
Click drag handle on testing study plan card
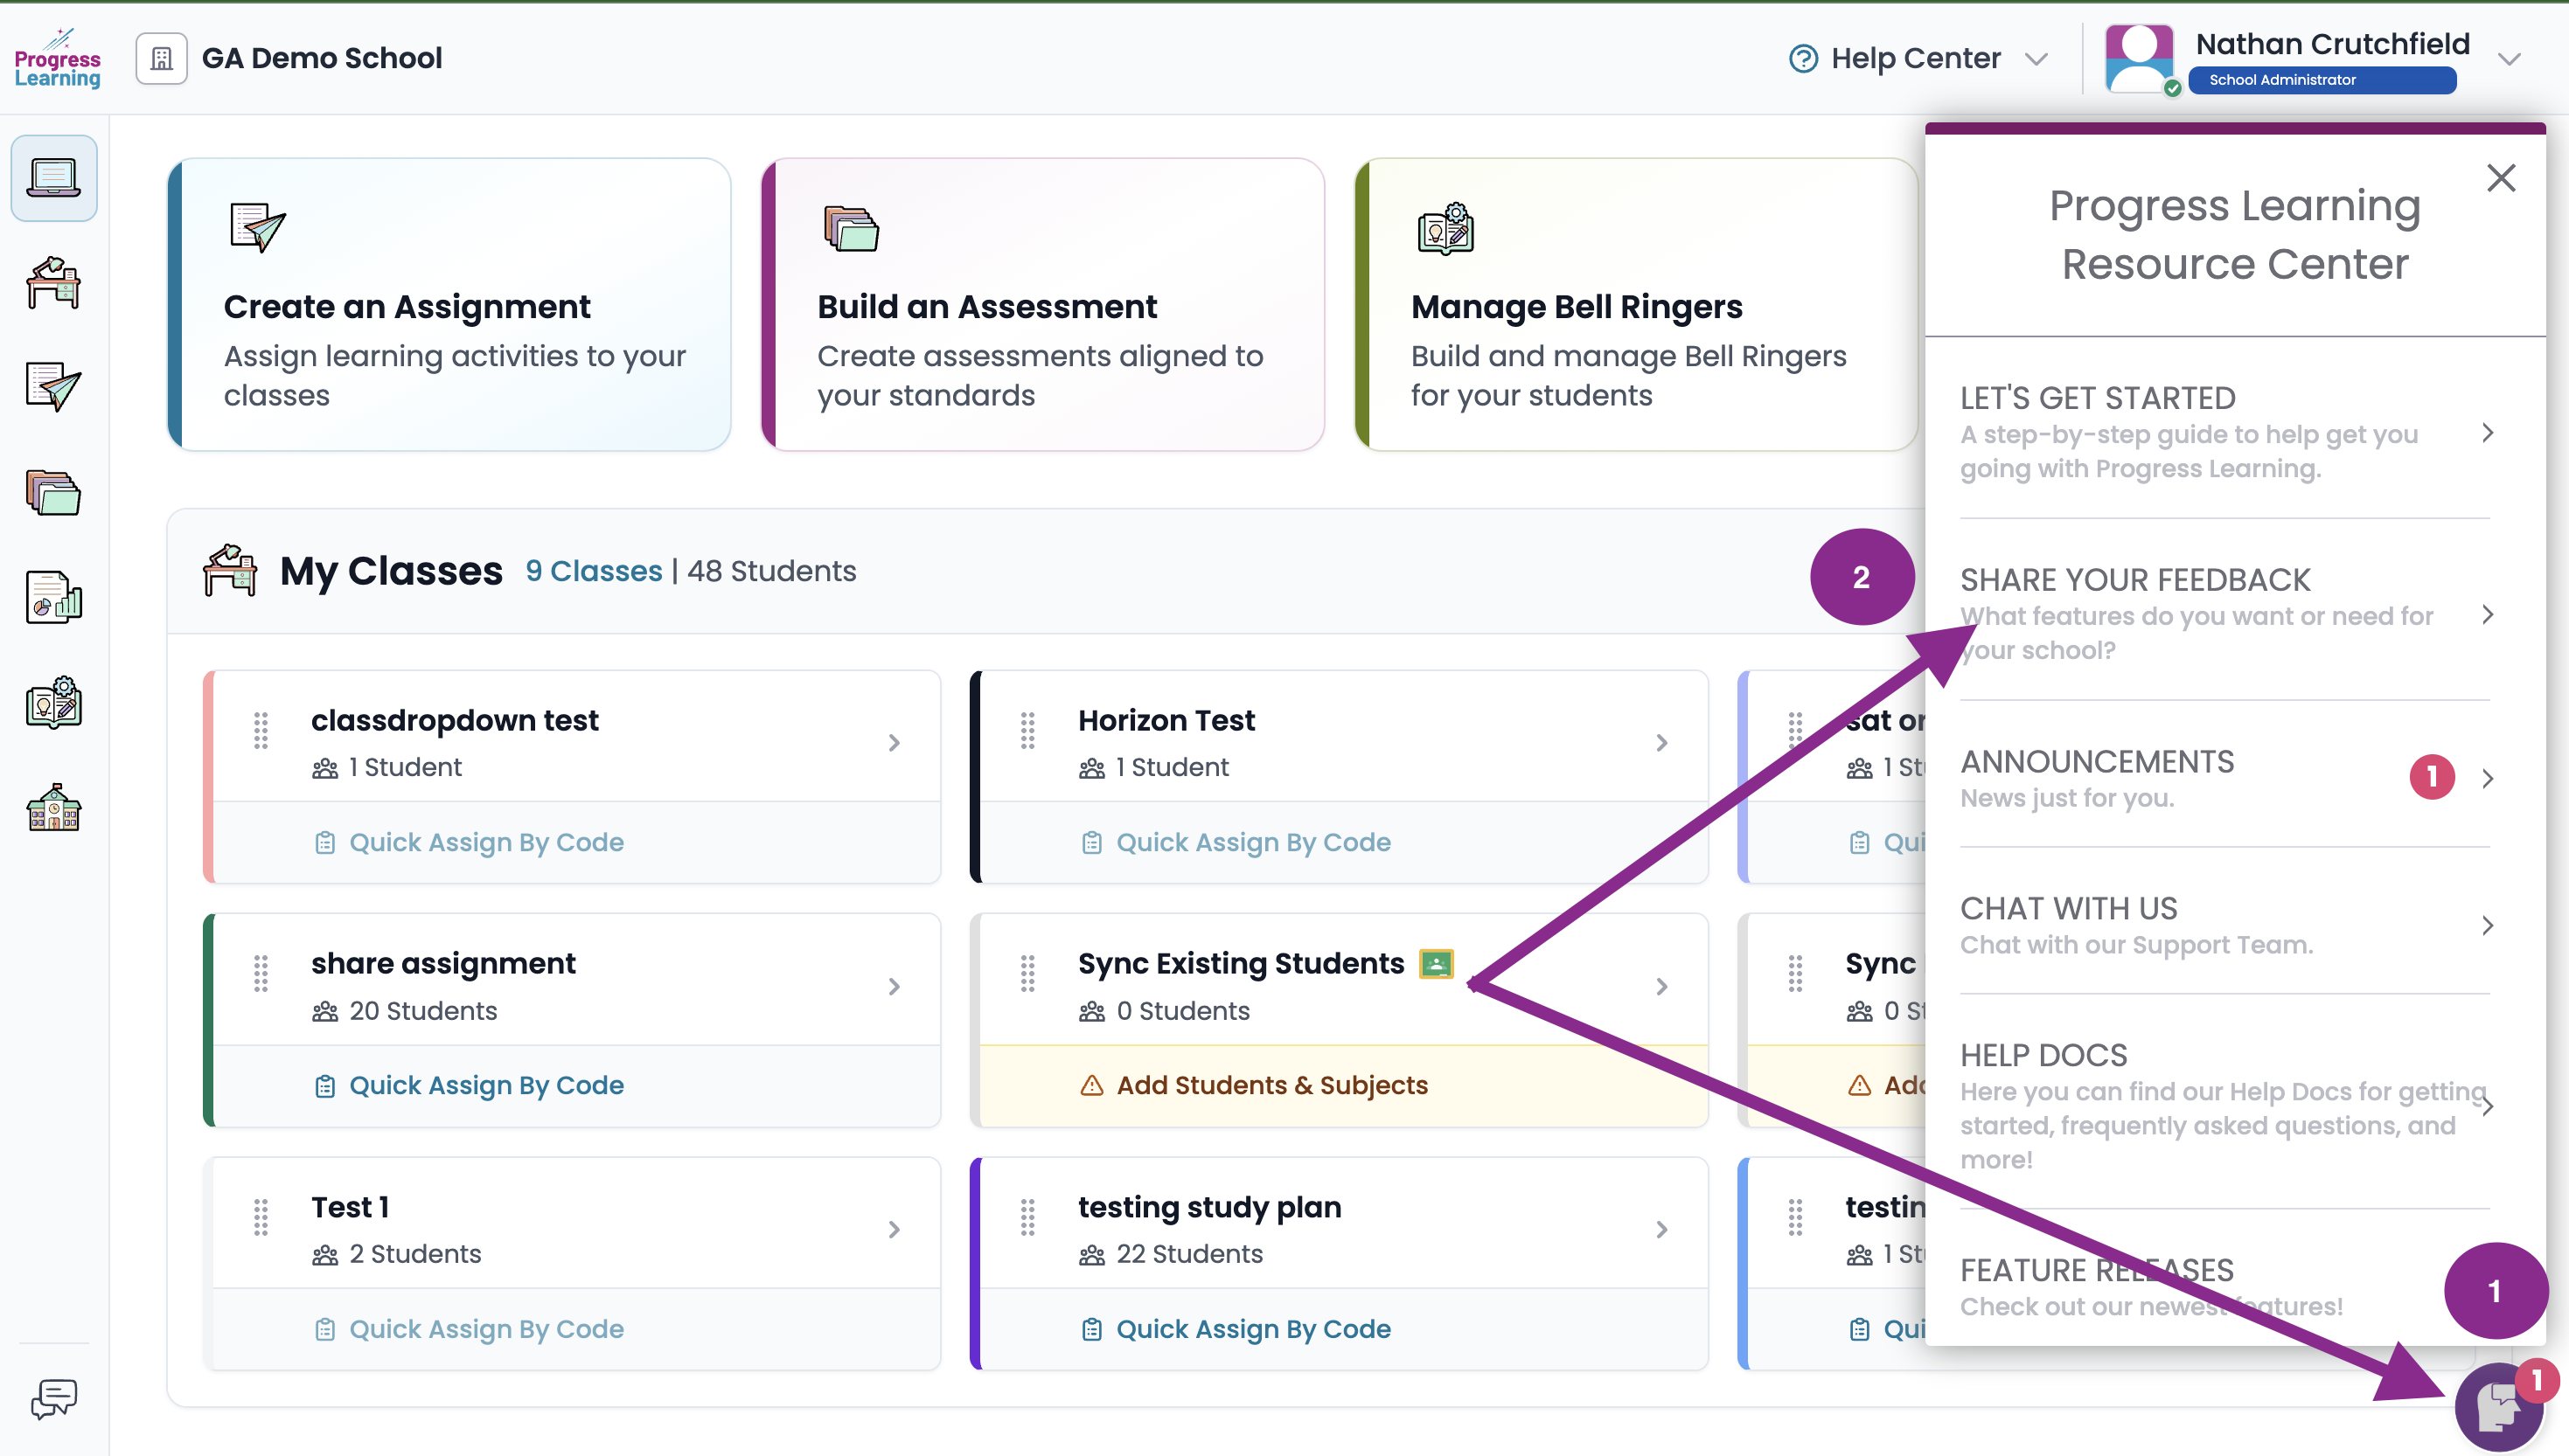1027,1218
